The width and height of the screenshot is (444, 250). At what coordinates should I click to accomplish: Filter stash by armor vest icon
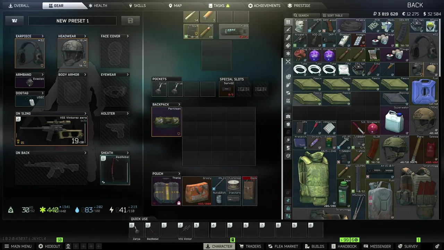[x=288, y=124]
